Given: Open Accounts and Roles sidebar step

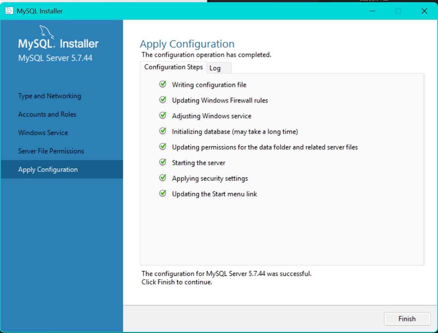Looking at the screenshot, I should coord(47,114).
